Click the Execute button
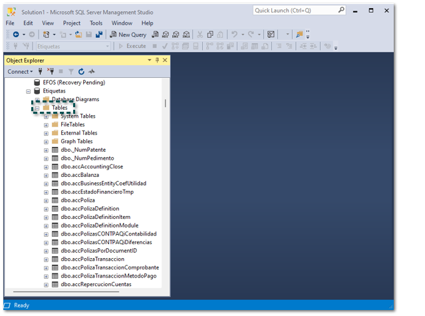425x316 pixels. pos(132,46)
